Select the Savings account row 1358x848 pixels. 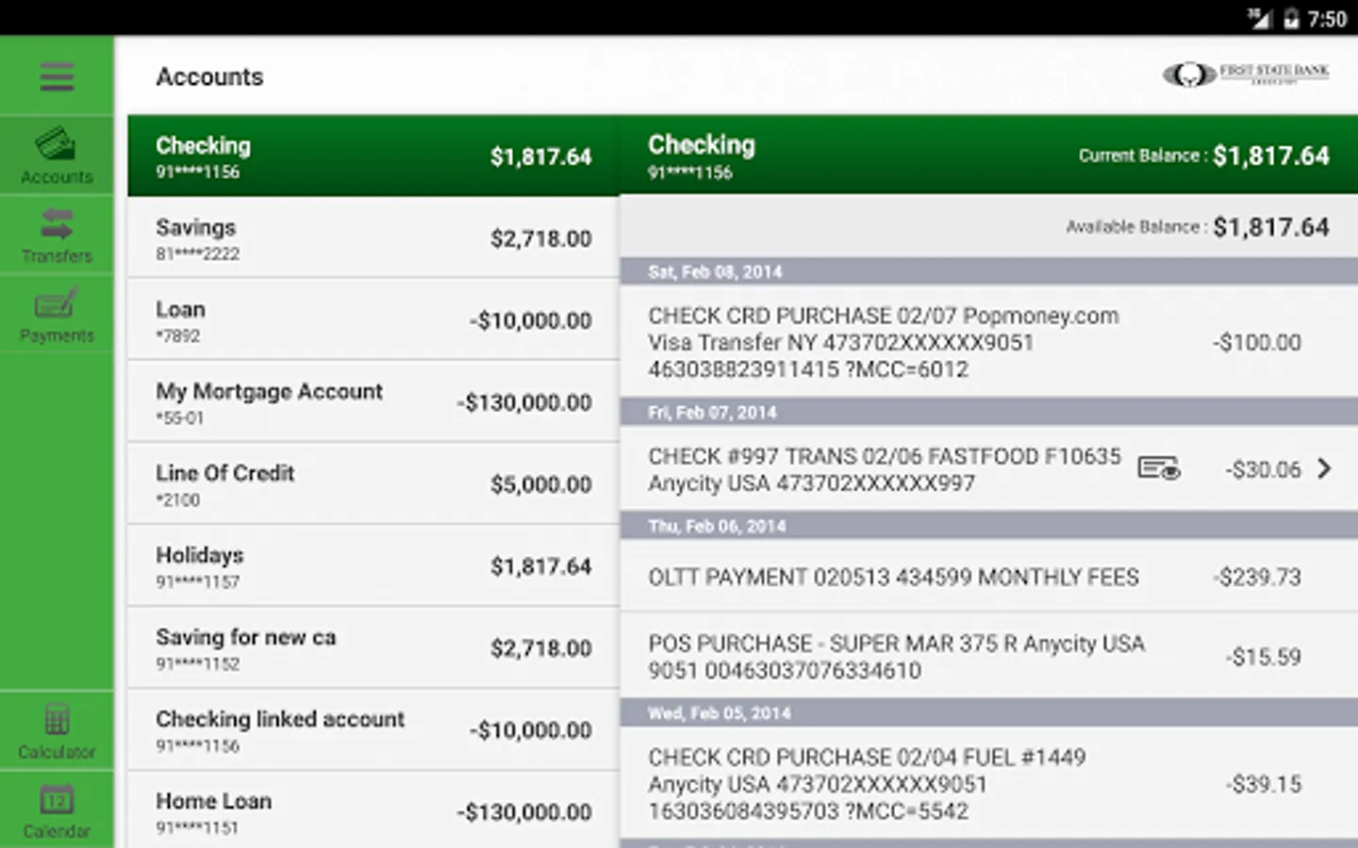(373, 238)
